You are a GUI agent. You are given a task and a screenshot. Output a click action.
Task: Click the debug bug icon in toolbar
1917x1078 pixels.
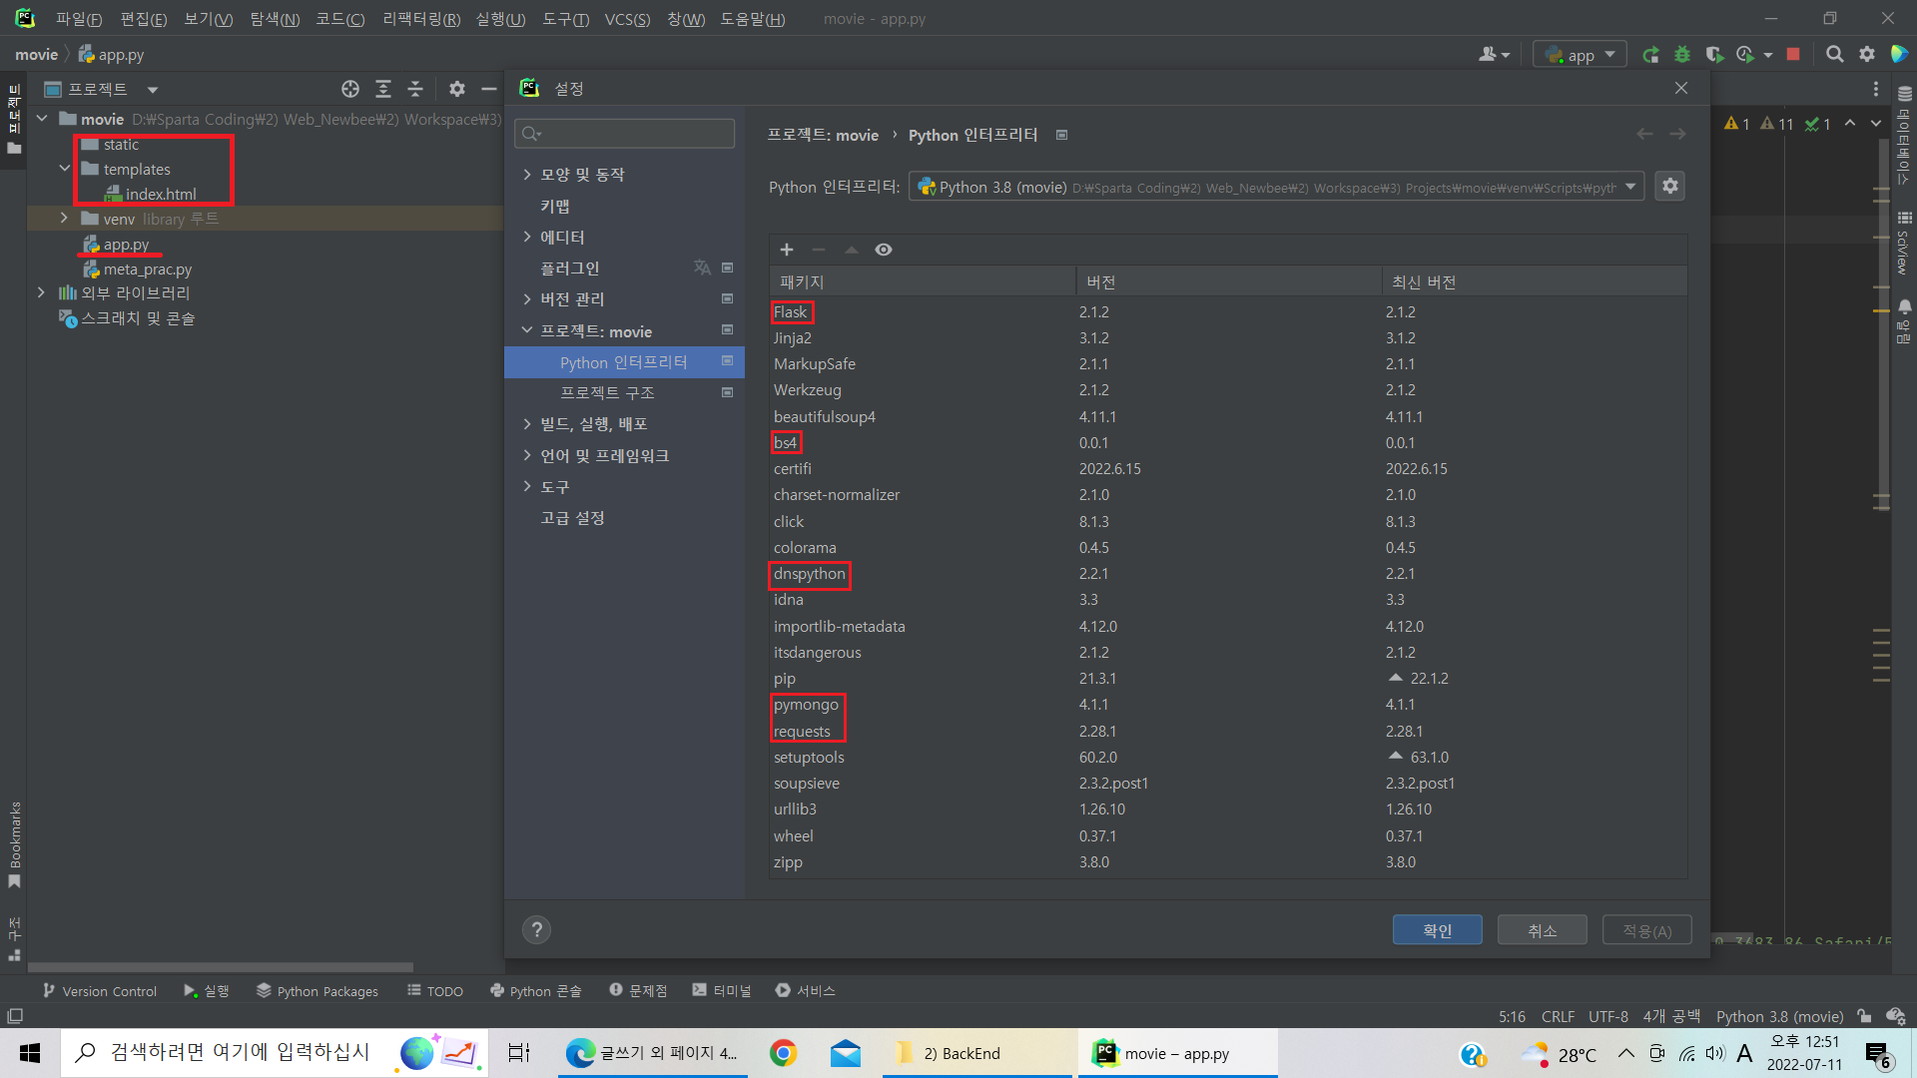point(1682,55)
